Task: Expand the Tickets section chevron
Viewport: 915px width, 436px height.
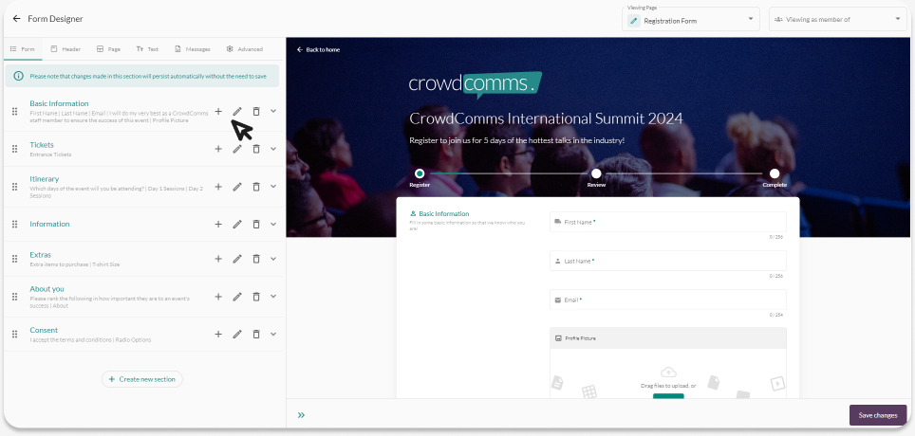Action: [x=273, y=149]
